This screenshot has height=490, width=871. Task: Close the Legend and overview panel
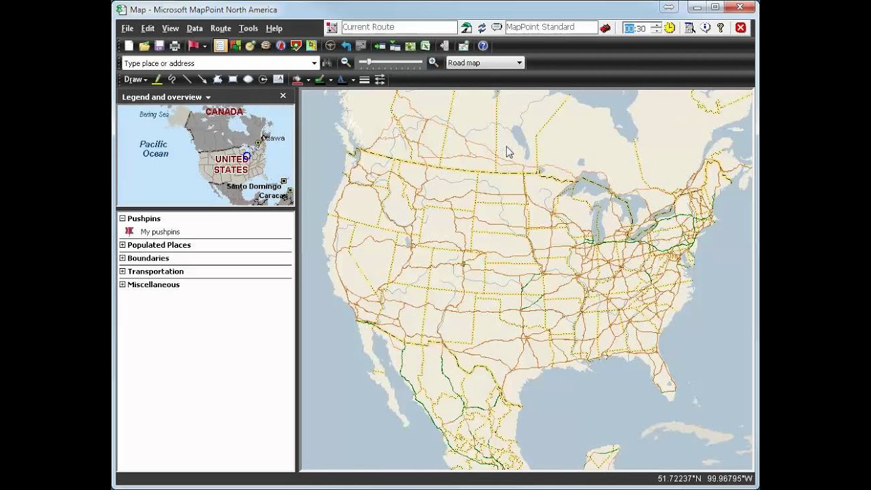283,96
